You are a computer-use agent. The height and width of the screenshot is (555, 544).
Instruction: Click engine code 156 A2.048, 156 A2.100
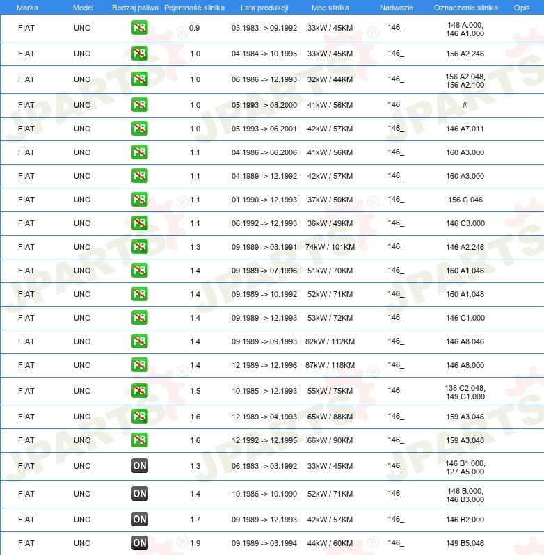click(x=465, y=81)
